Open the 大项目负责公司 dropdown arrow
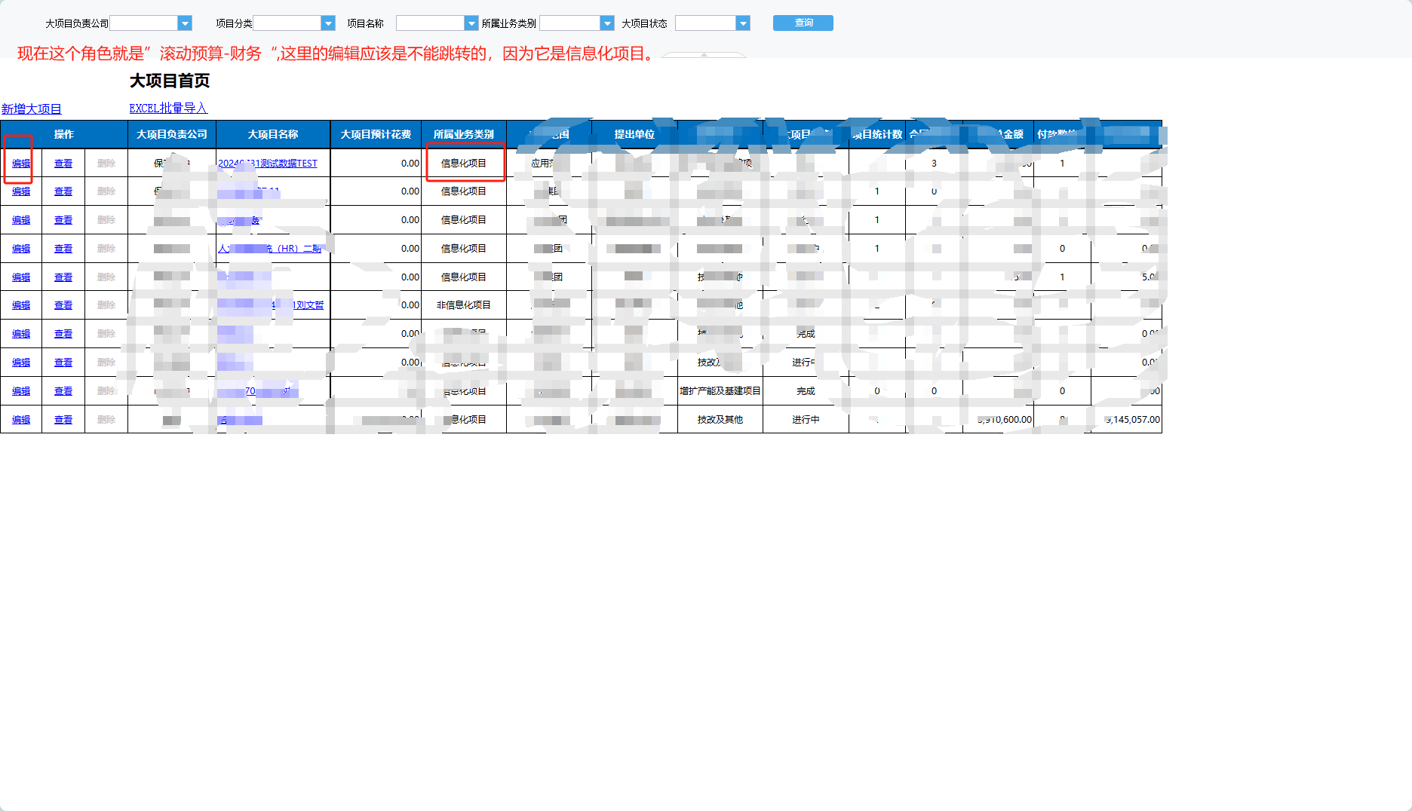 click(185, 23)
